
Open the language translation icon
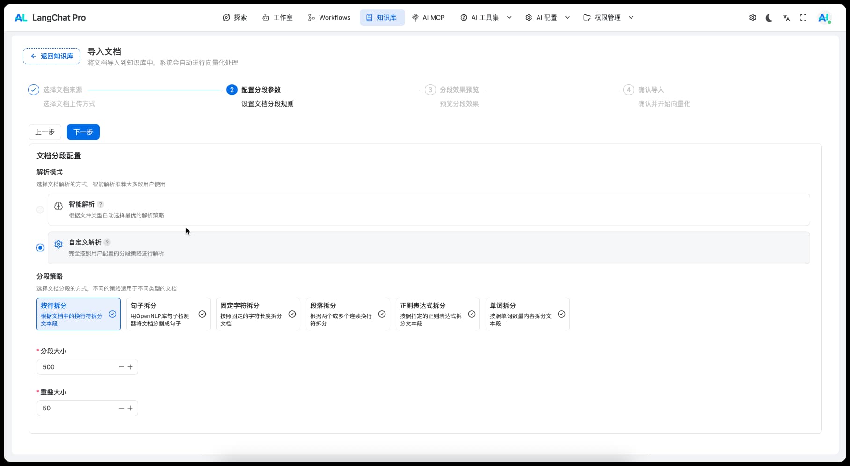point(786,18)
